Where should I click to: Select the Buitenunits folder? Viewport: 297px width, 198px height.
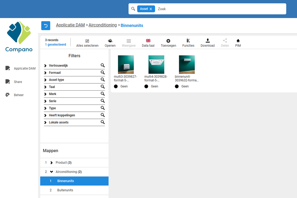65,190
